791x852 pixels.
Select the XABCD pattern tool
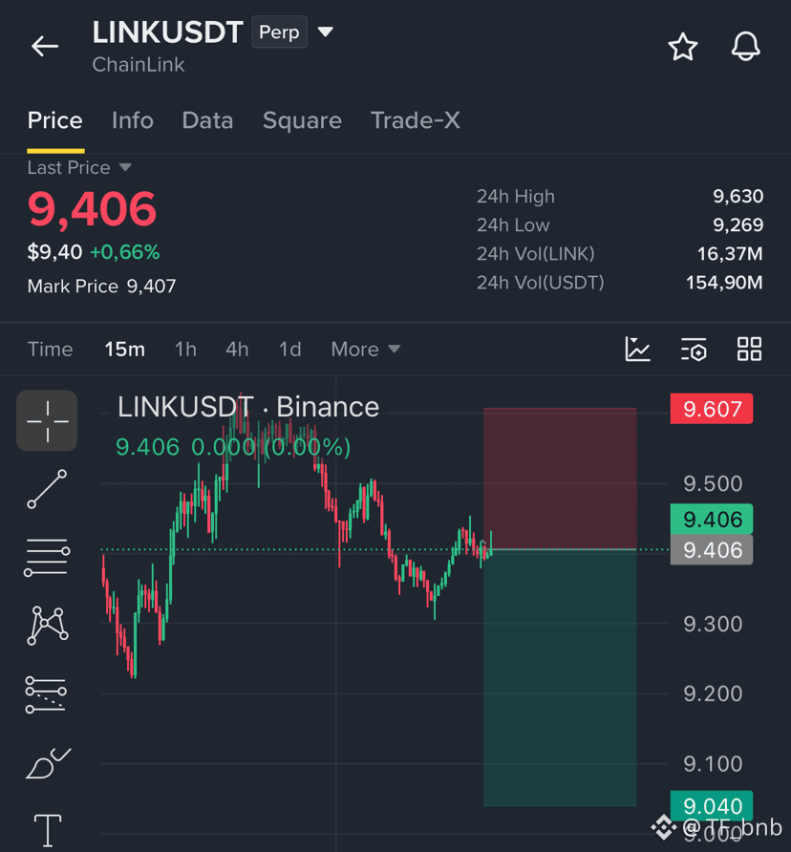[48, 626]
